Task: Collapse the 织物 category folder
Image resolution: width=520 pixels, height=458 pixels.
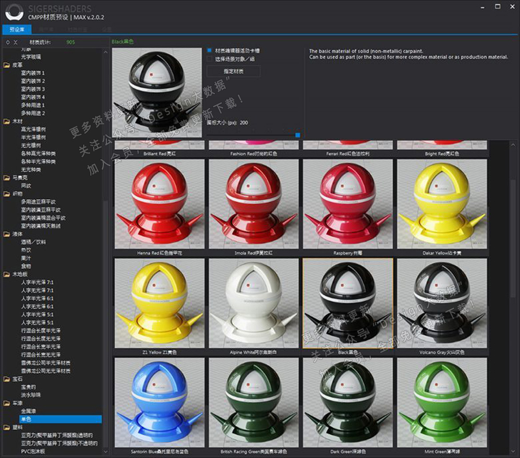Action: pos(7,194)
